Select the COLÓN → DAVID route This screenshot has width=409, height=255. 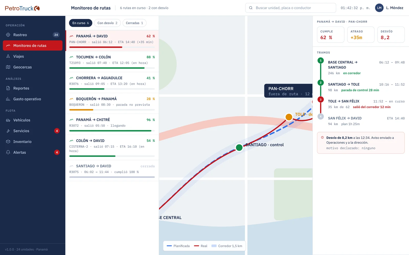(x=112, y=148)
